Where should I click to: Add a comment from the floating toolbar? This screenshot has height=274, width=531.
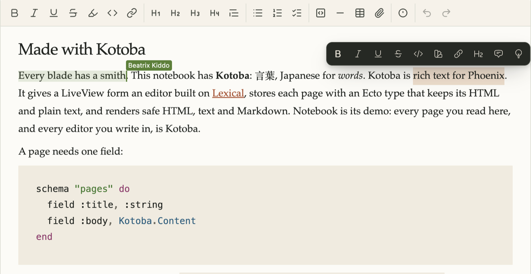click(x=498, y=54)
